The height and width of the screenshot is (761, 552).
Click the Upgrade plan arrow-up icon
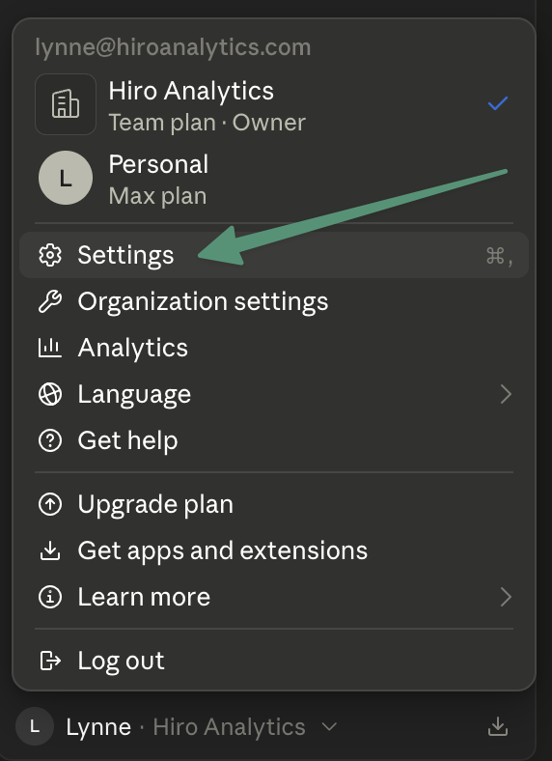pos(50,504)
